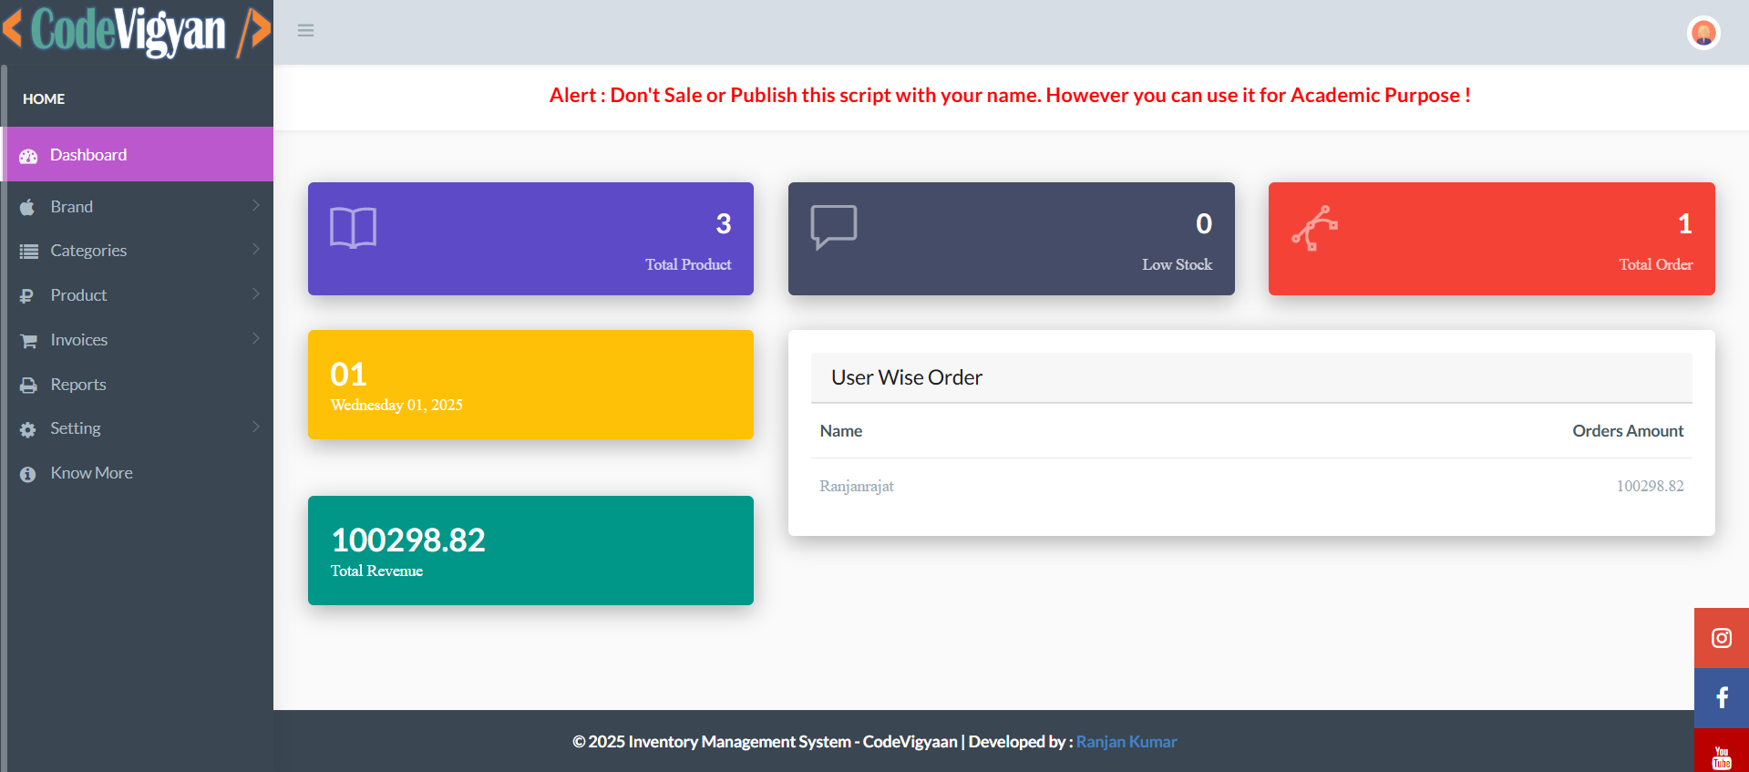This screenshot has width=1749, height=772.
Task: Toggle the hamburger sidebar menu icon
Action: point(305,31)
